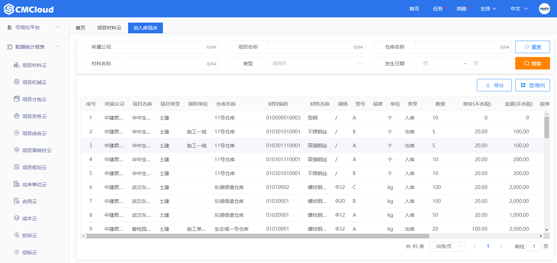Open 合同云 in the sidebar
The image size is (557, 263).
(x=30, y=202)
